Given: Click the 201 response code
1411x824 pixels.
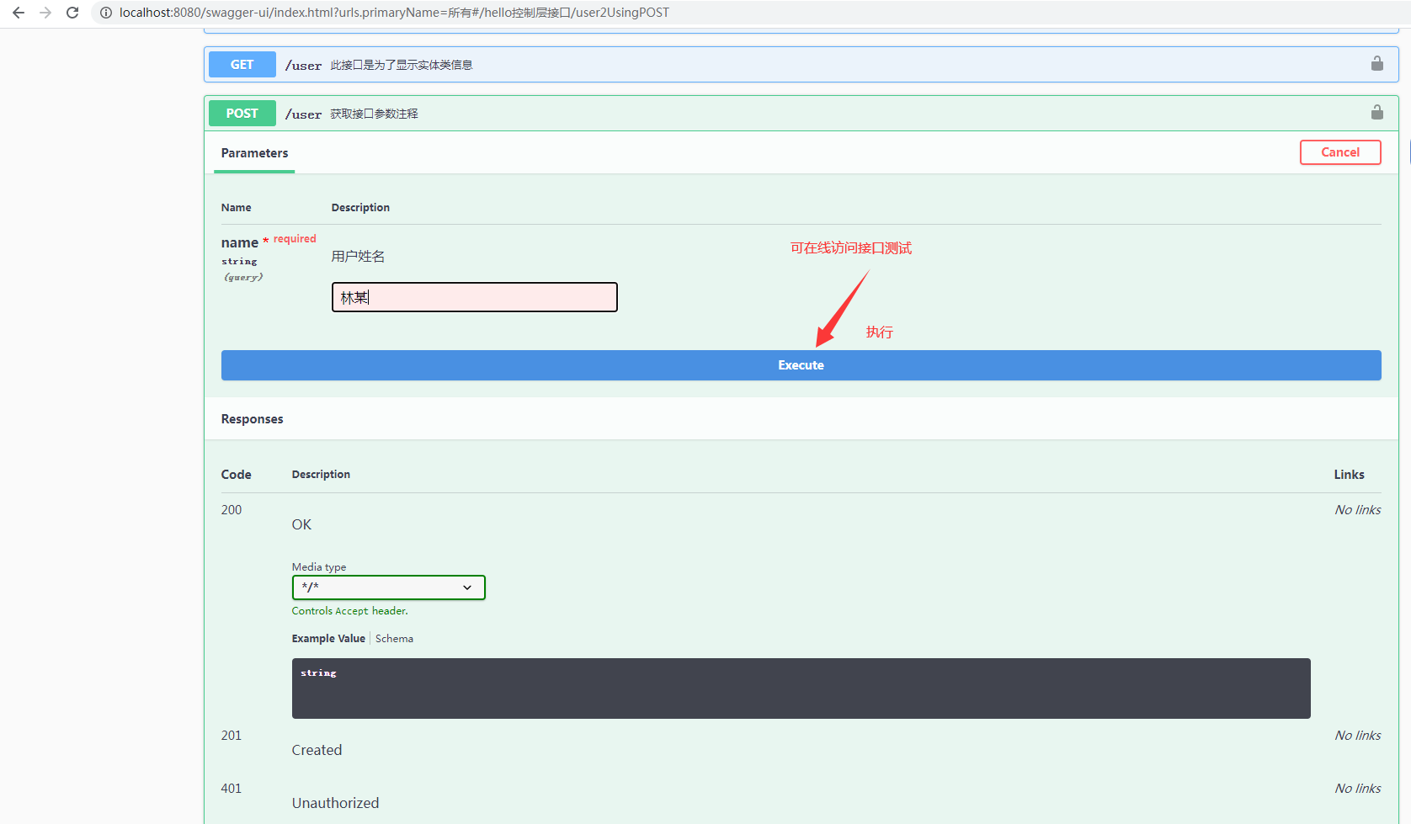Looking at the screenshot, I should click(232, 736).
